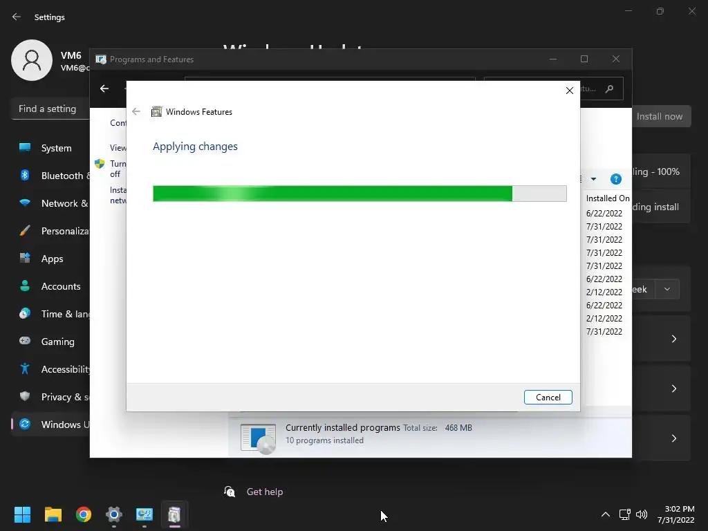Viewport: 708px width, 531px height.
Task: Click the Time & language clock icon
Action: (25, 313)
